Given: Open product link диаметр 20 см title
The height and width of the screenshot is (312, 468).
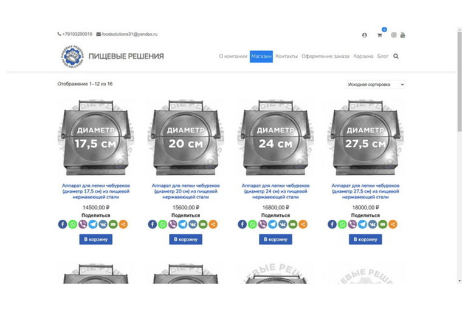Looking at the screenshot, I should tap(185, 191).
